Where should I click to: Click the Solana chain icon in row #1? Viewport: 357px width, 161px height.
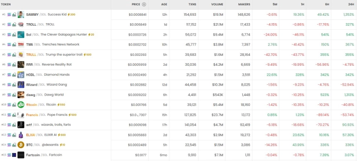pos(9,14)
